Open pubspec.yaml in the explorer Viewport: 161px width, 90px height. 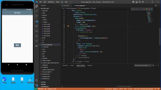click(x=46, y=76)
